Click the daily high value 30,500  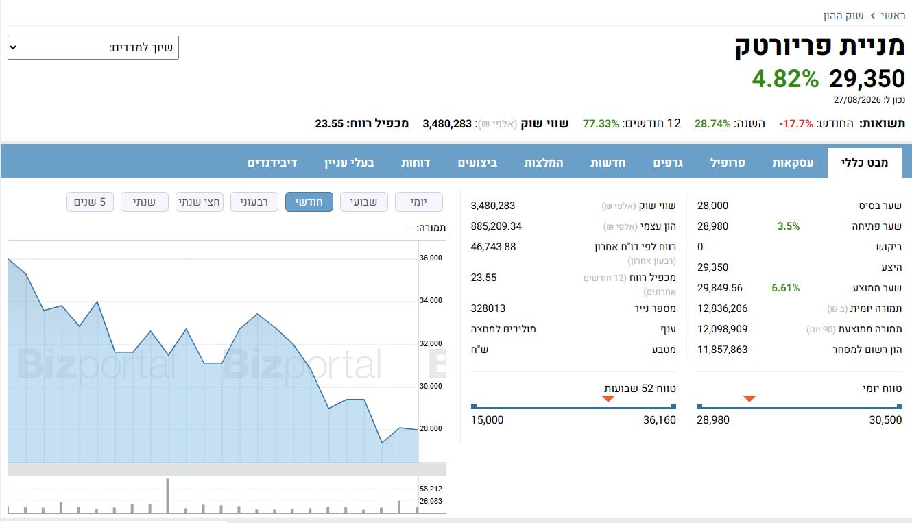[885, 420]
